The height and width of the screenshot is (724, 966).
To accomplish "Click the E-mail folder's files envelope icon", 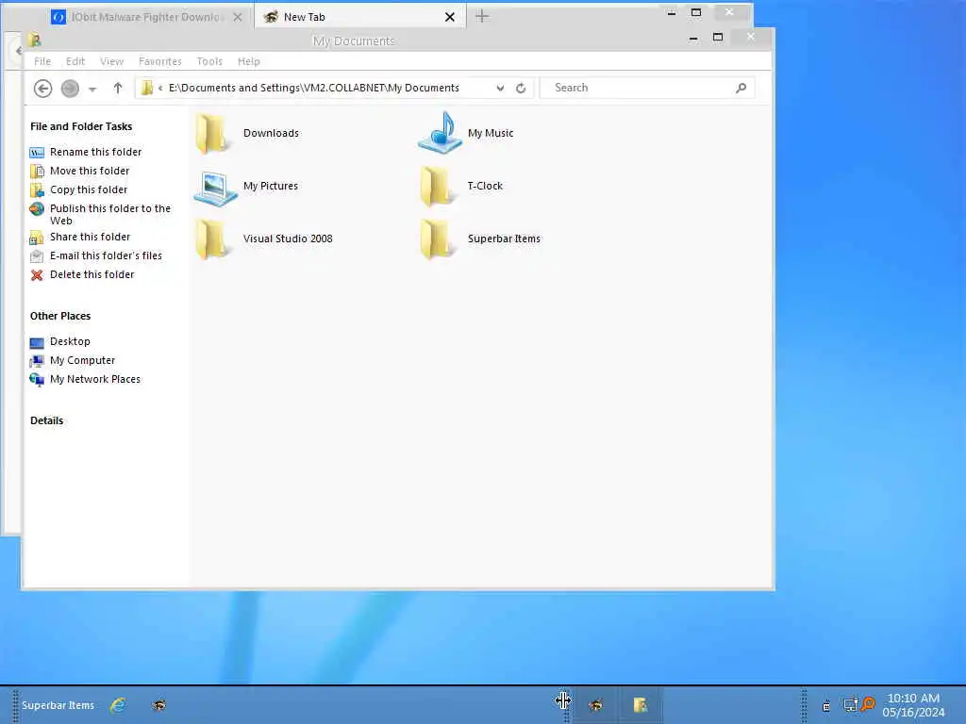I will pyautogui.click(x=37, y=256).
